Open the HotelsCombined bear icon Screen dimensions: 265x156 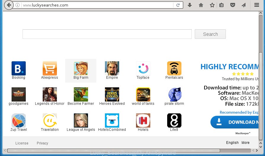(x=112, y=120)
